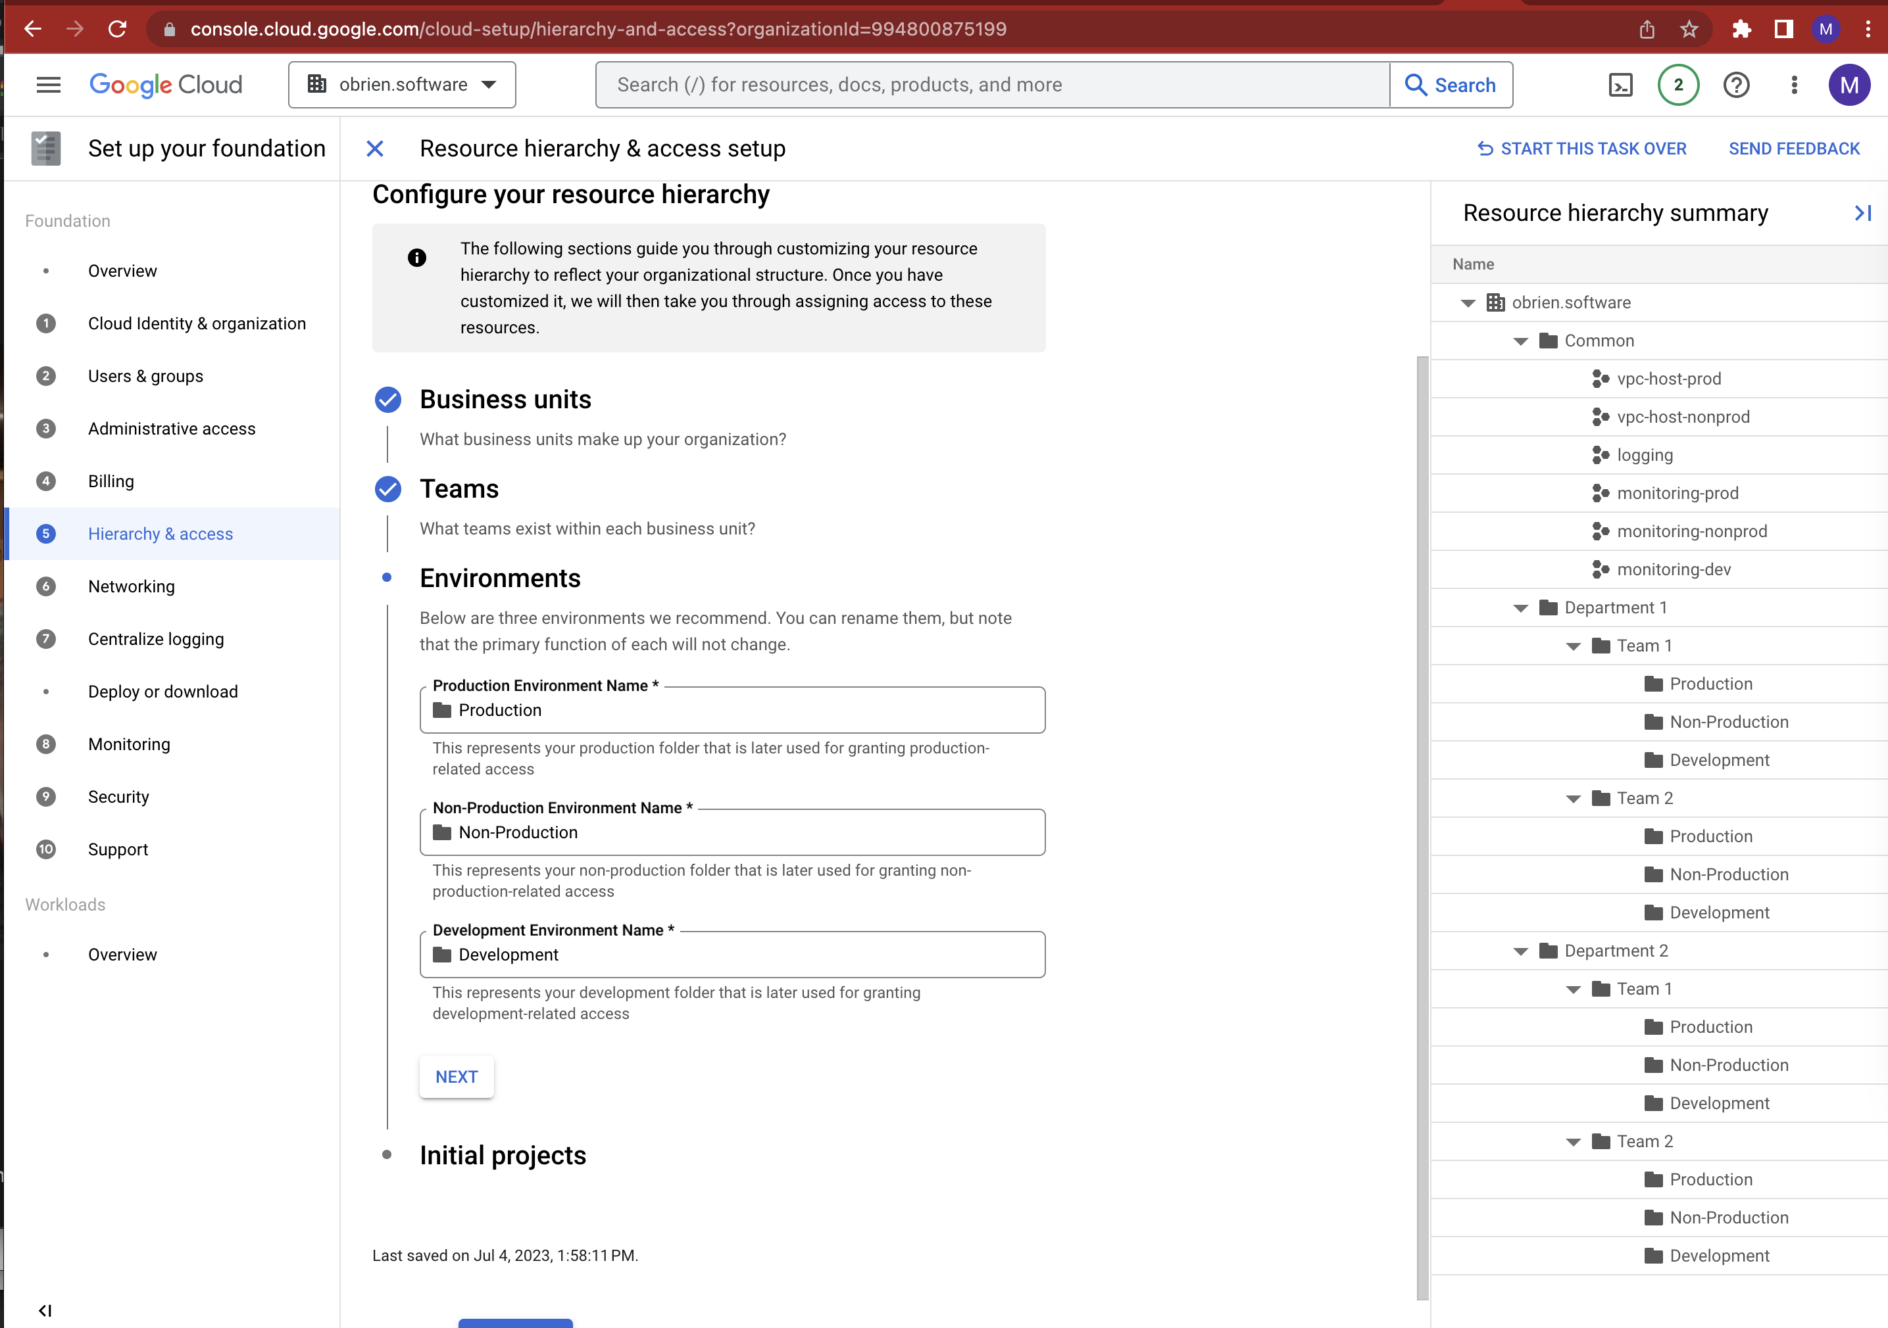
Task: Open the help question mark menu
Action: coord(1736,85)
